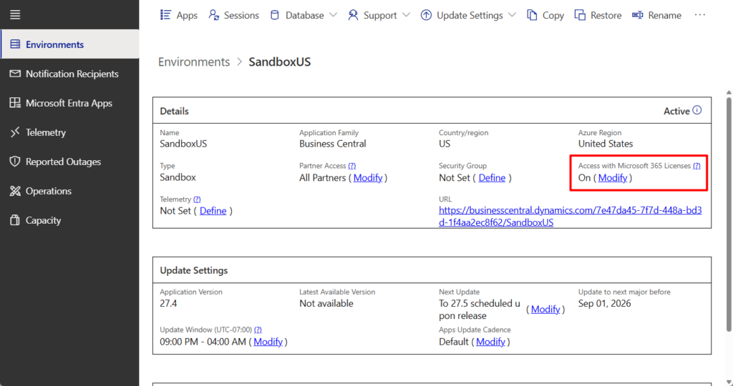733x386 pixels.
Task: Open the SandboxUS environment URL
Action: point(570,217)
